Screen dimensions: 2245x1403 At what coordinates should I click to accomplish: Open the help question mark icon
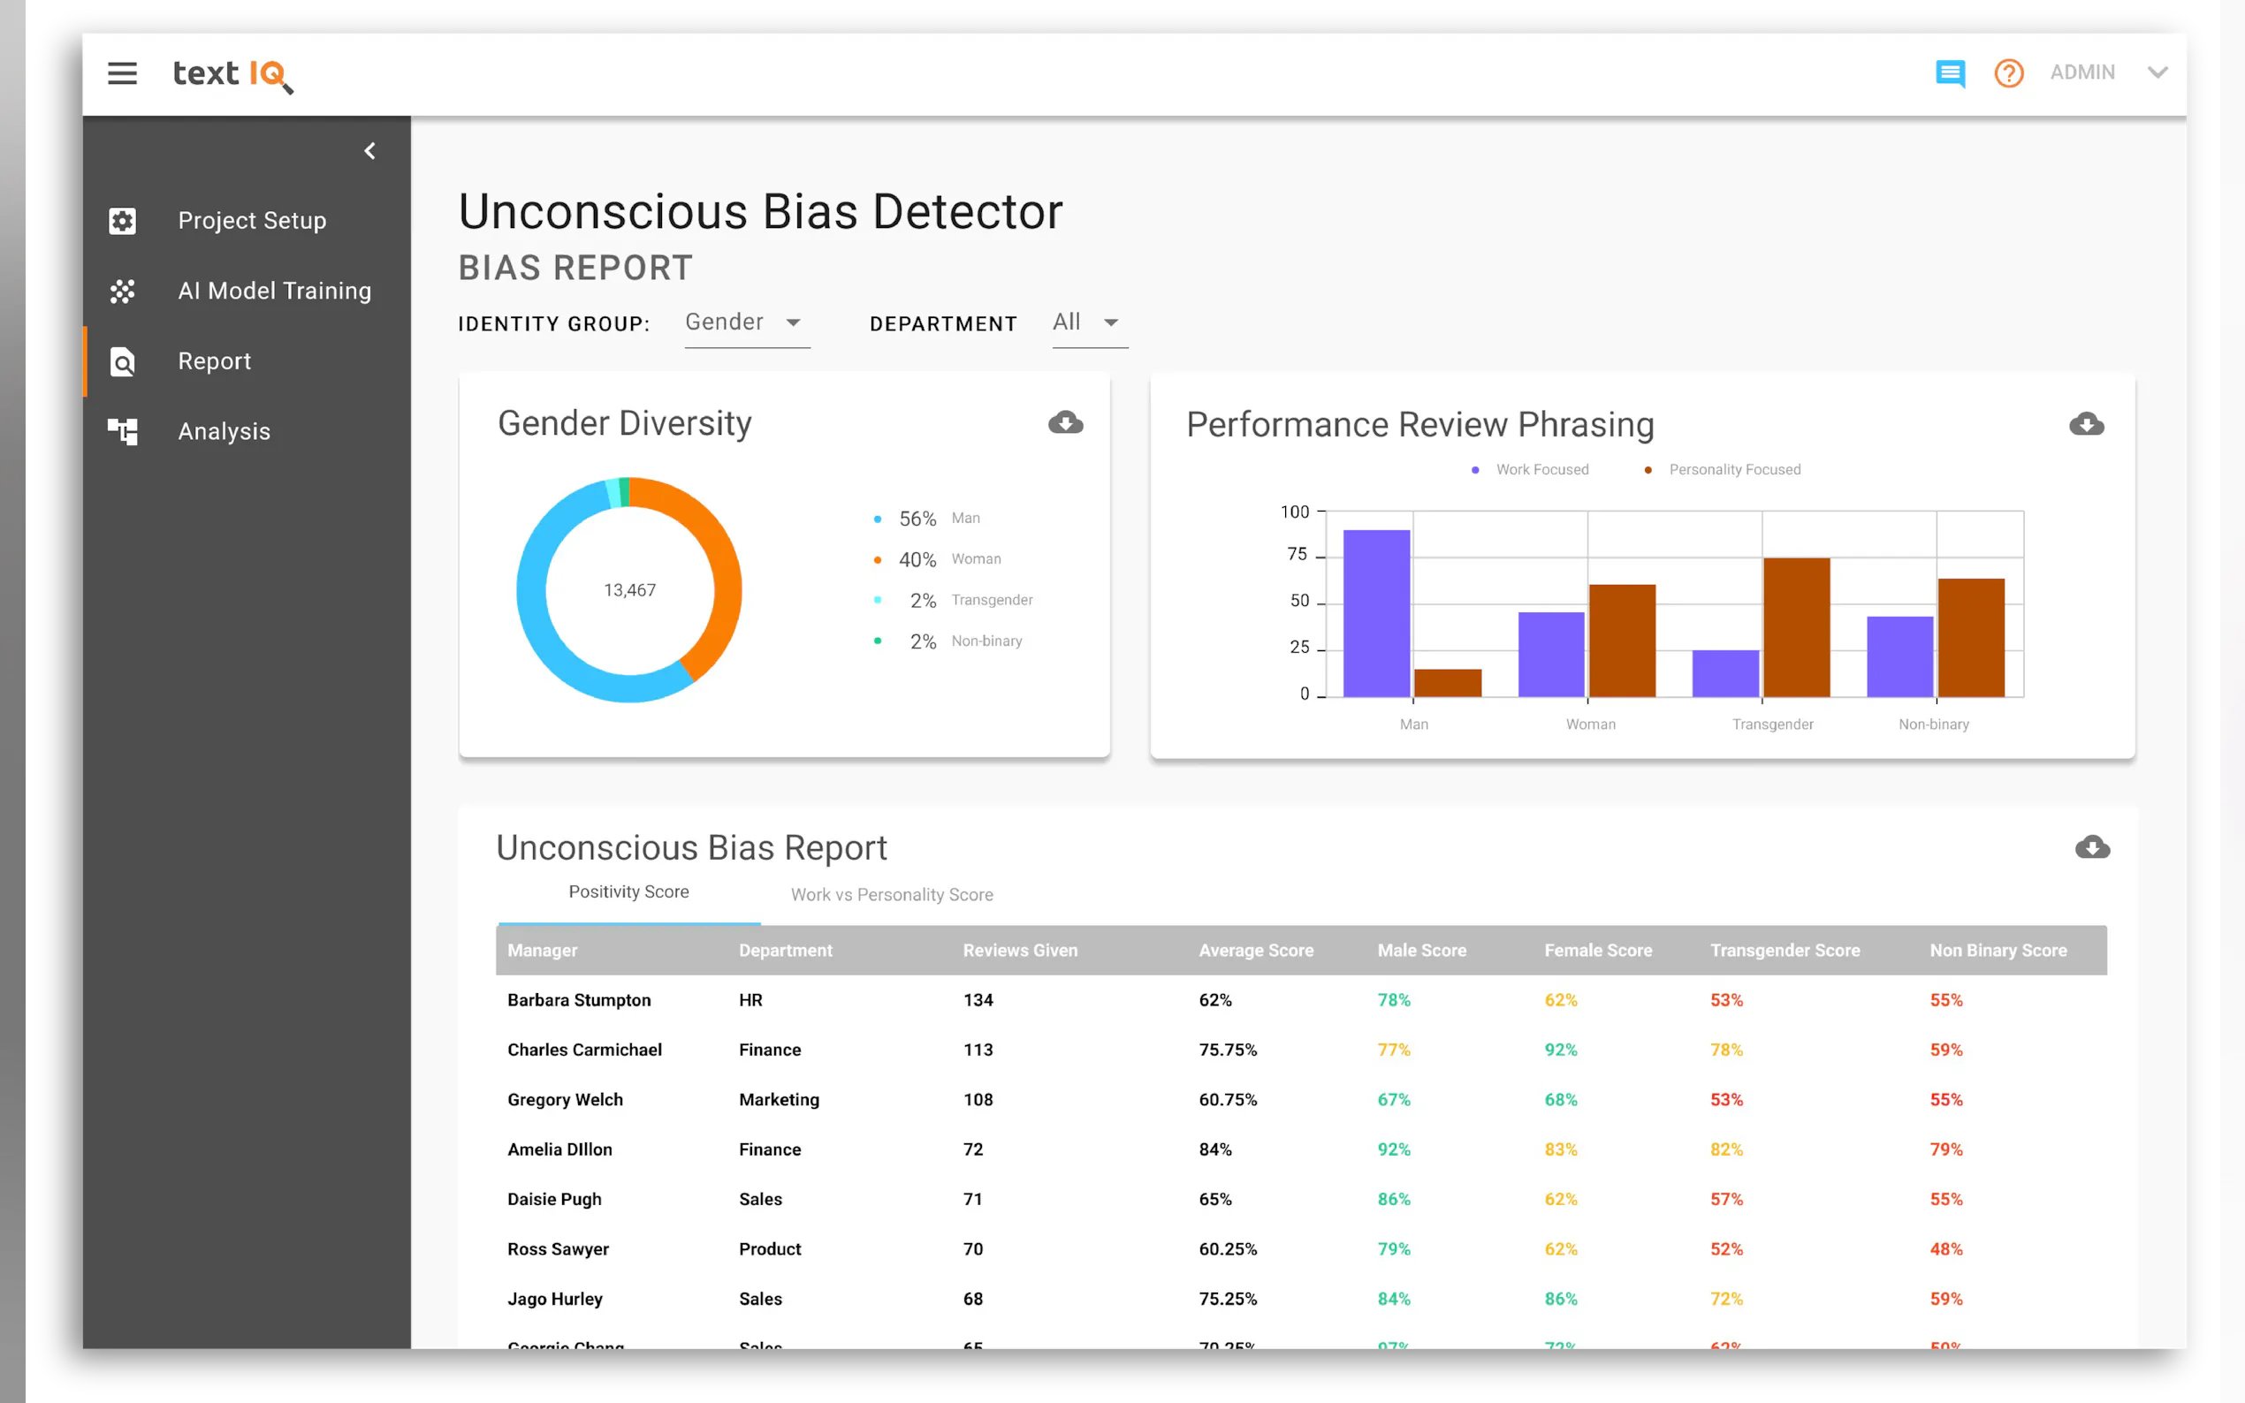pyautogui.click(x=2008, y=73)
